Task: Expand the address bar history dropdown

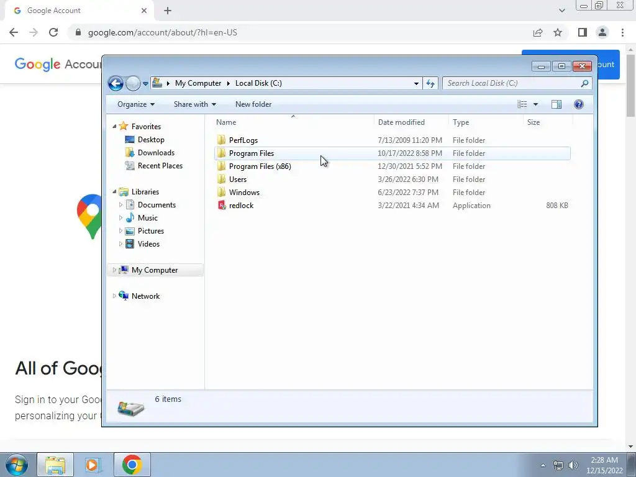Action: point(416,84)
